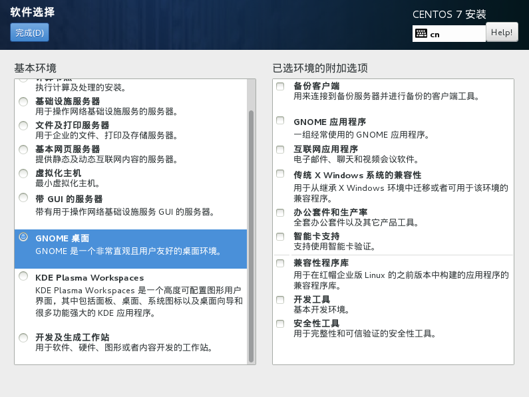Select the 虚拟化主机 radio button

coord(23,174)
